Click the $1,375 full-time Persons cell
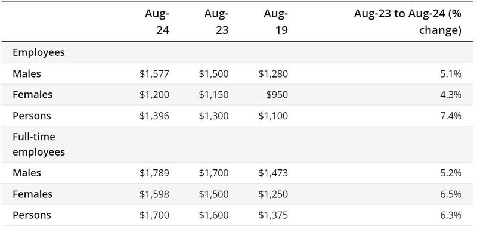 [273, 215]
